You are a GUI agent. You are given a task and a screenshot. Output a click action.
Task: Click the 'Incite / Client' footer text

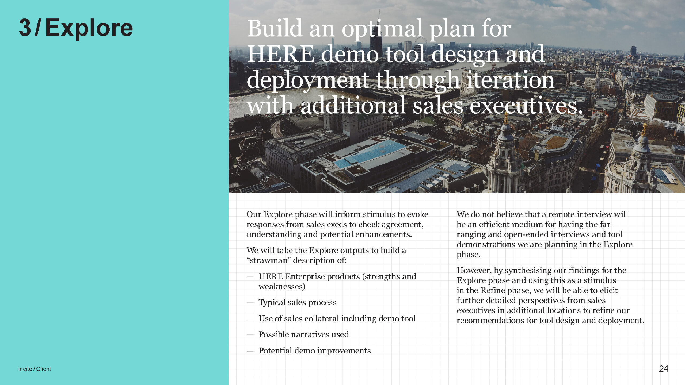click(35, 369)
